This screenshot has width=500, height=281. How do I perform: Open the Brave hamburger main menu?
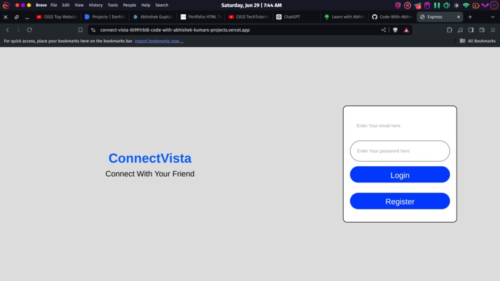tap(493, 30)
